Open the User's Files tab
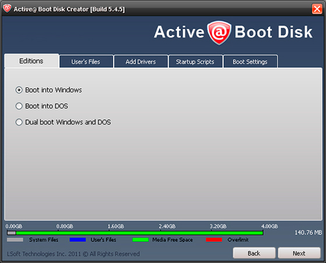326x263 pixels. click(86, 62)
